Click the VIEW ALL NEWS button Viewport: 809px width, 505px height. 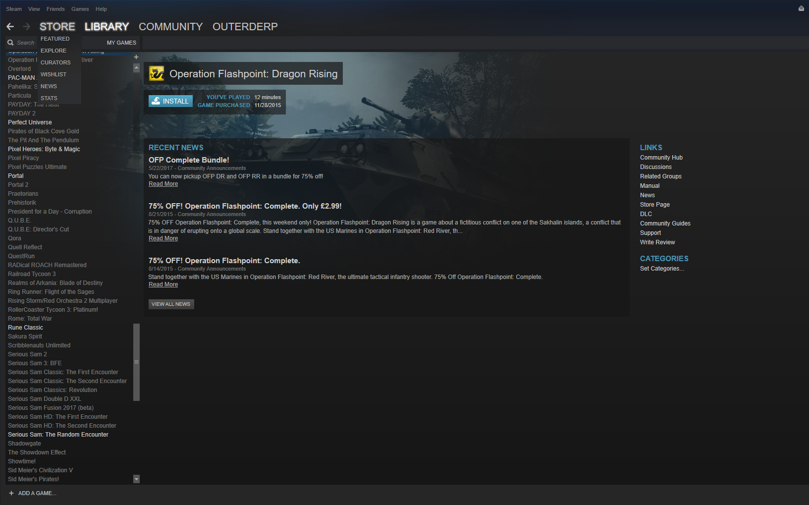171,304
